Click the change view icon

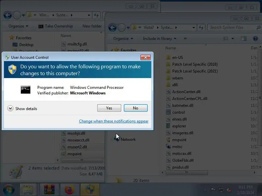[226, 39]
